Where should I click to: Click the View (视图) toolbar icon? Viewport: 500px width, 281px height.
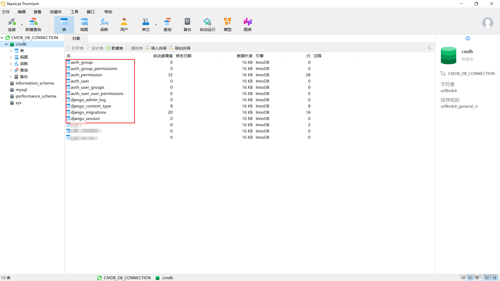(84, 25)
